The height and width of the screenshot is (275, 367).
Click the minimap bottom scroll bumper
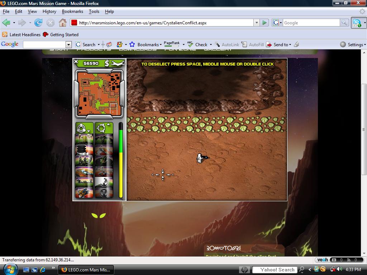click(x=99, y=116)
